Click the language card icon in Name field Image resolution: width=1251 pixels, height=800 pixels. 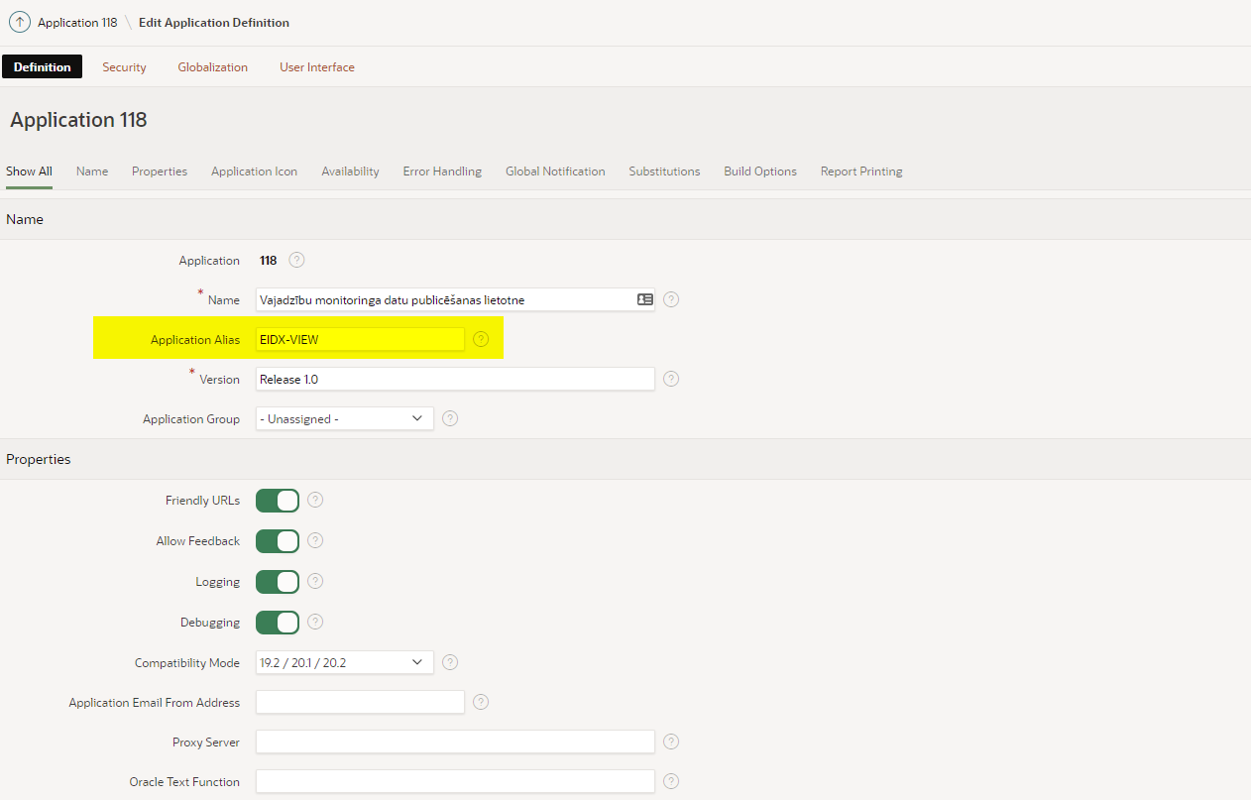[644, 299]
